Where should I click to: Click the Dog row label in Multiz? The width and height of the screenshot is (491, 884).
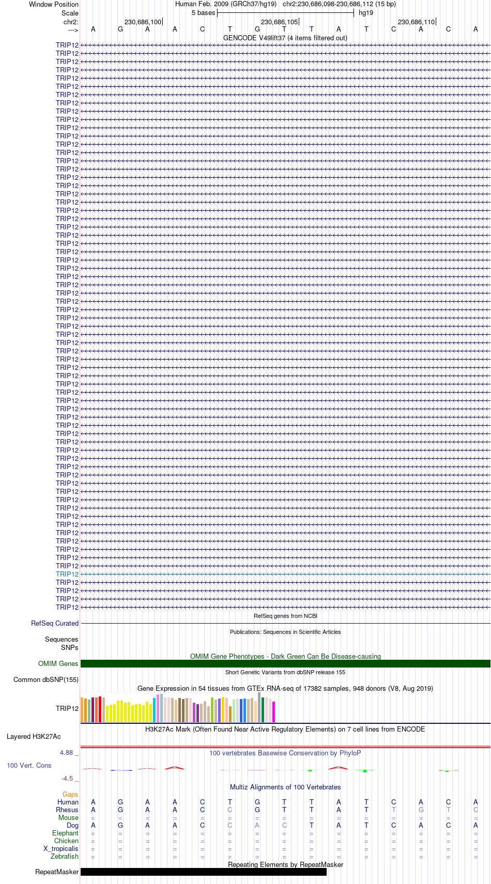(x=72, y=825)
